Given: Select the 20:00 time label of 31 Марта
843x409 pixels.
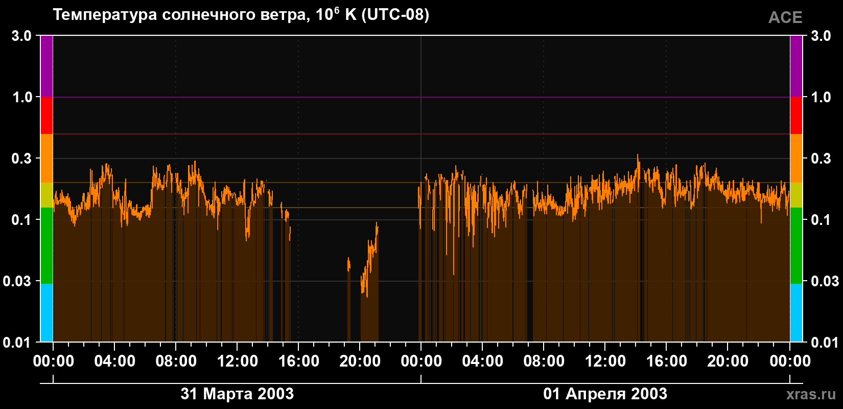Looking at the screenshot, I should tap(360, 361).
